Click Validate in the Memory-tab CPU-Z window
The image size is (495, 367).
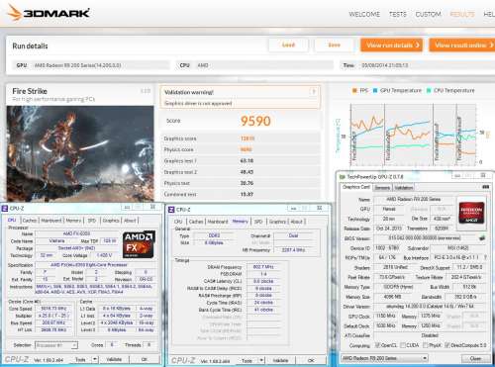(x=280, y=360)
